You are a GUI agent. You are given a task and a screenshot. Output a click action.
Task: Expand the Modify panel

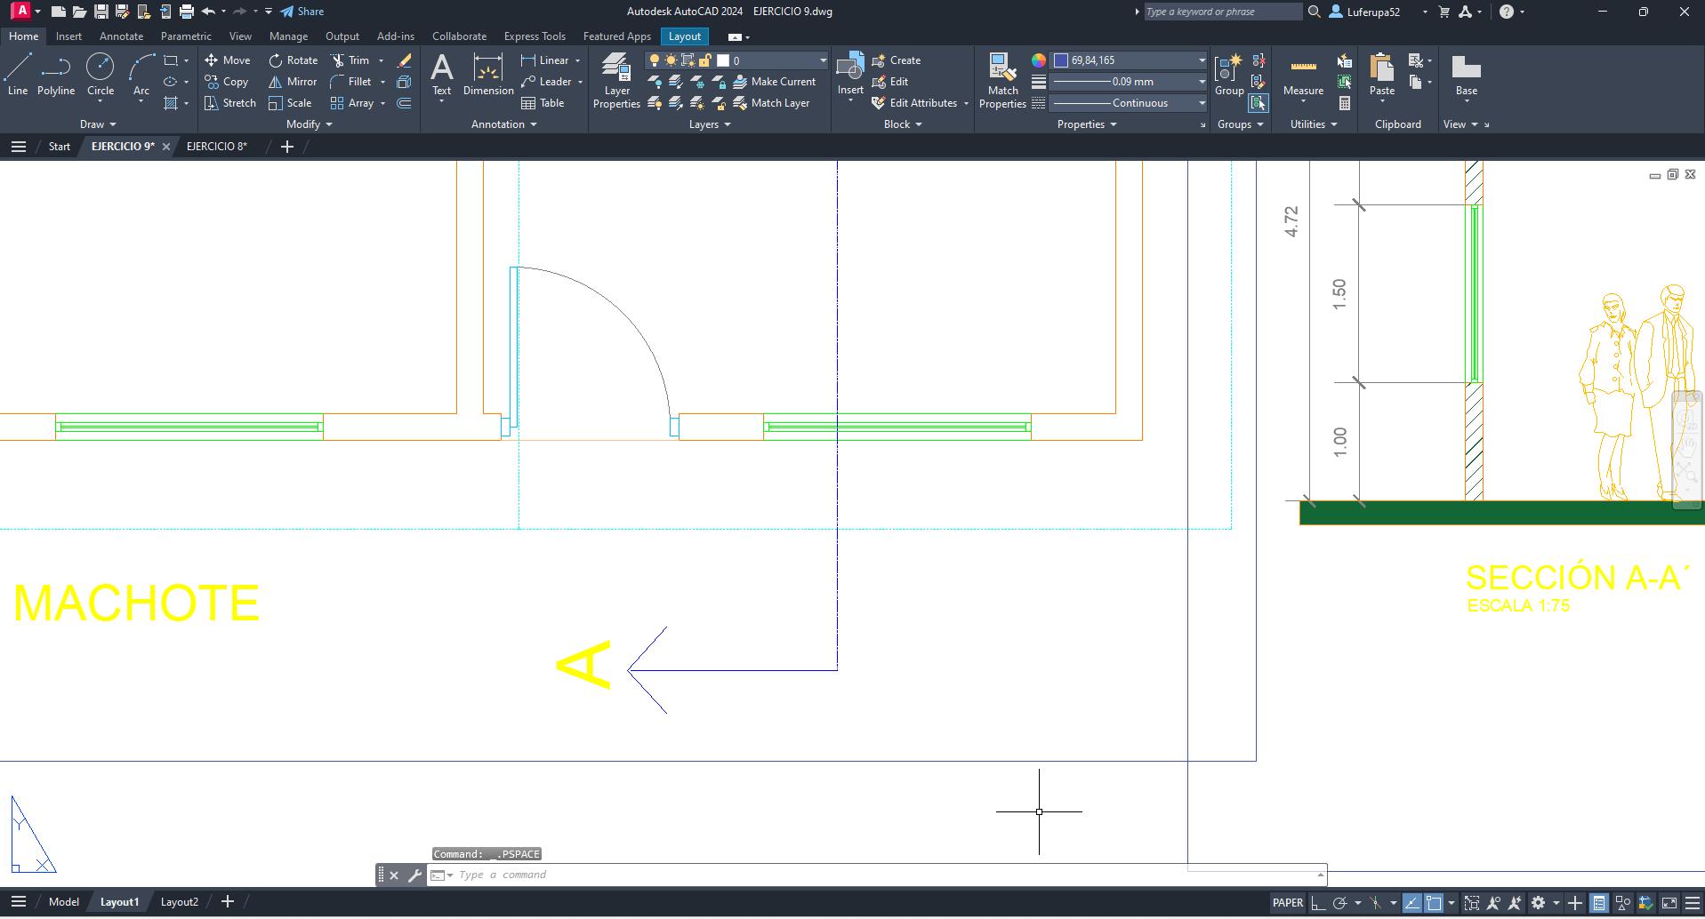(x=309, y=124)
